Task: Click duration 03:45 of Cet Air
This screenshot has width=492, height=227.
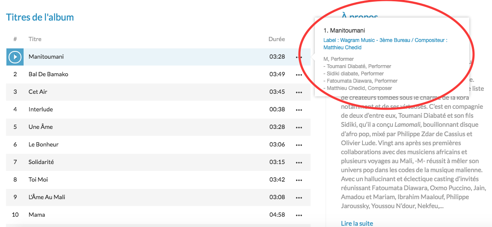Action: pyautogui.click(x=277, y=92)
